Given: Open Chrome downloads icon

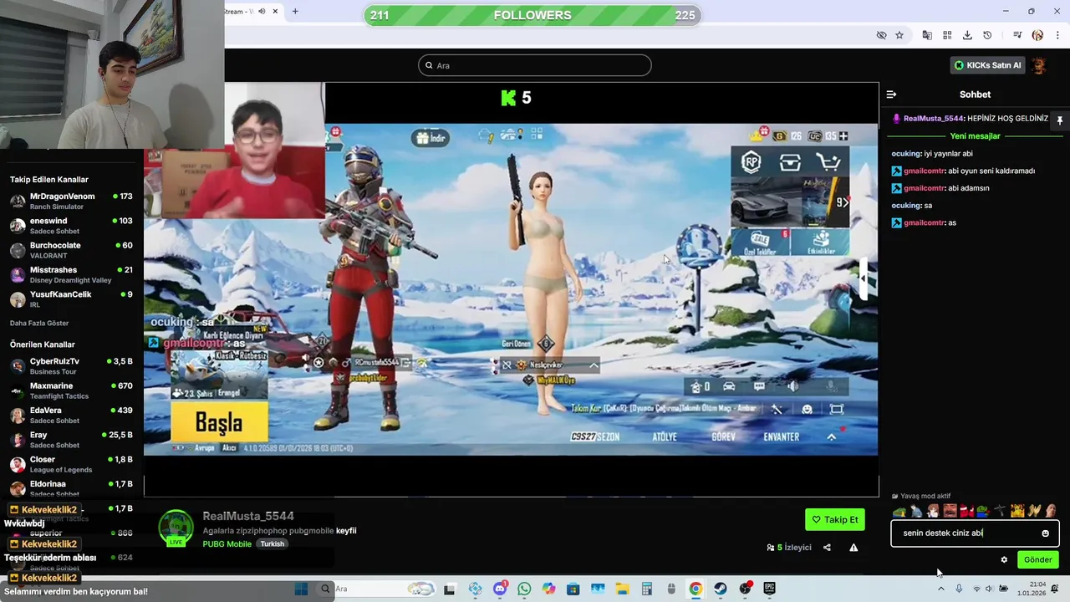Looking at the screenshot, I should (x=967, y=35).
